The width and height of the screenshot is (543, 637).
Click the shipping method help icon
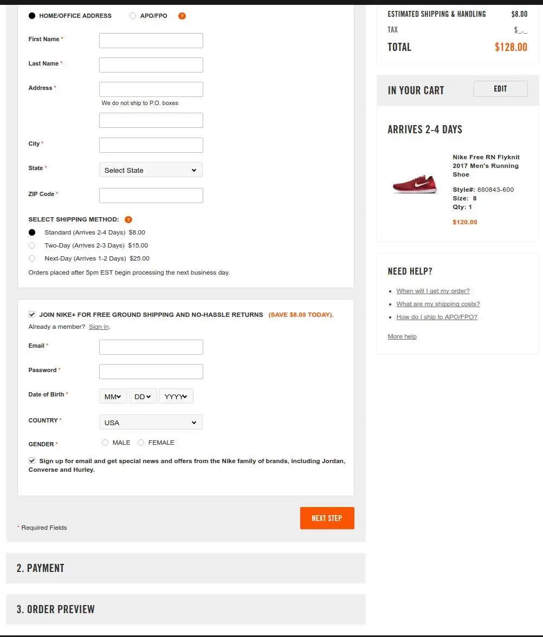[128, 219]
